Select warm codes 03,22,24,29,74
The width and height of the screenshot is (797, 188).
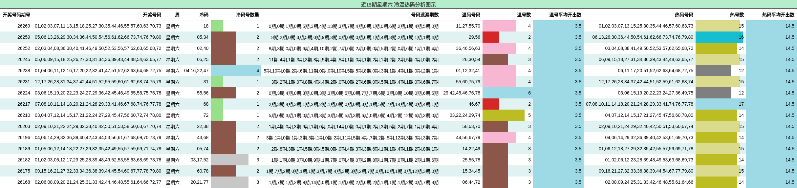(465, 115)
